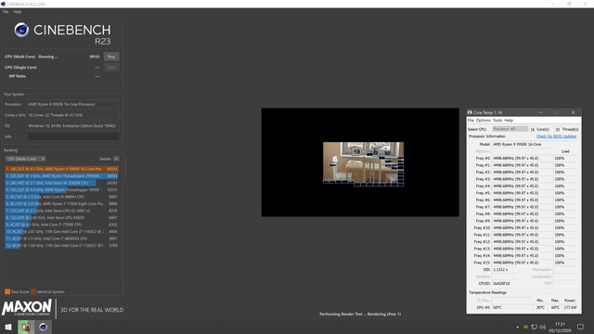Screen dimensions: 594x334
Task: Select ranking row 5 Core i9-9880H
Action: point(61,197)
